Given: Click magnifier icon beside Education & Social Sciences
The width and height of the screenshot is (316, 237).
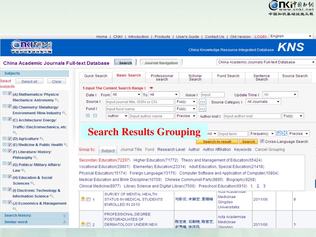Looking at the screenshot, I should tap(32, 183).
